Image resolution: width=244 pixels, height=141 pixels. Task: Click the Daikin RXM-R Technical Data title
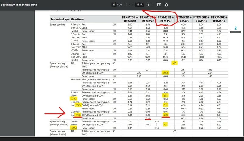coord(19,5)
